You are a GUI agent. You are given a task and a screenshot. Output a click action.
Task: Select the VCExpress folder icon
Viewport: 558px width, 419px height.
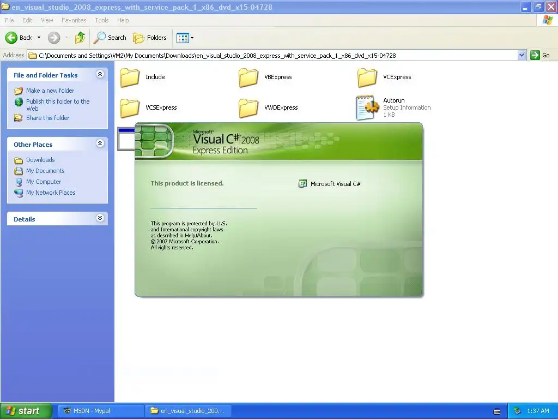pyautogui.click(x=367, y=77)
